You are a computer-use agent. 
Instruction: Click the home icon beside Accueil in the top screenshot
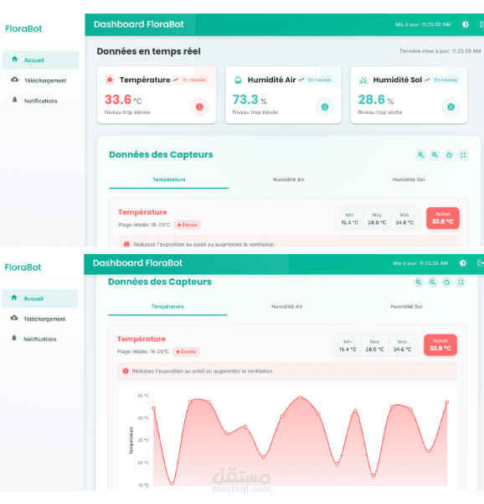15,59
